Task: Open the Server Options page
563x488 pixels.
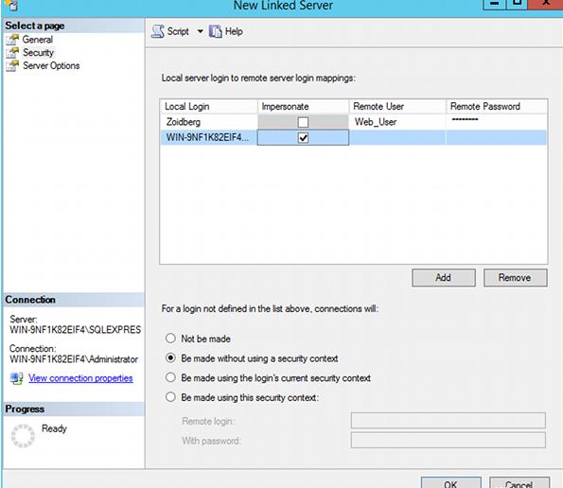Action: (51, 66)
